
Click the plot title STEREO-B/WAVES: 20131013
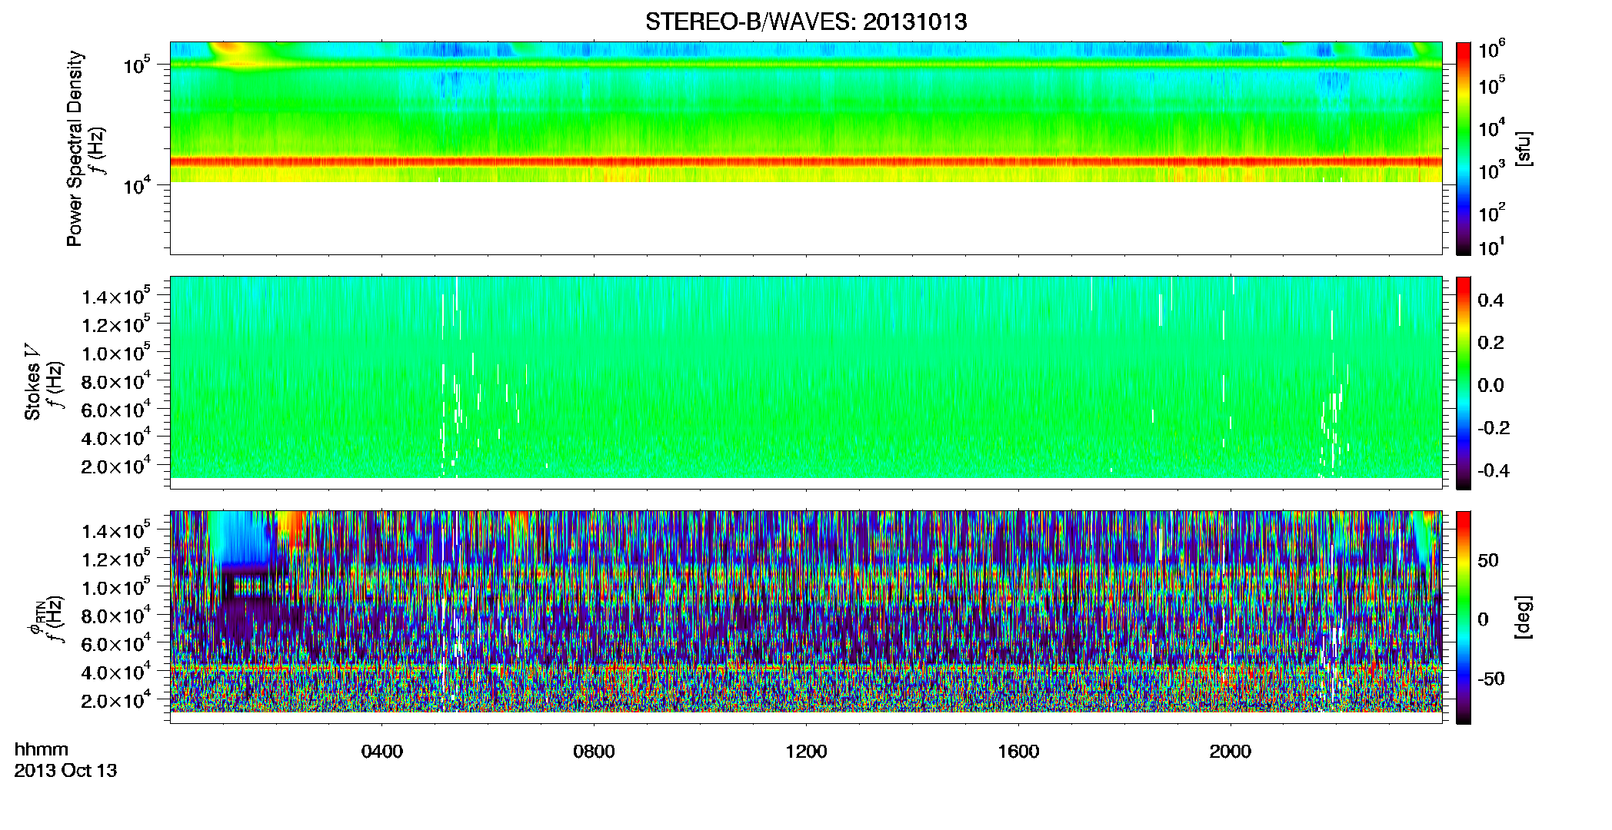[x=806, y=22]
